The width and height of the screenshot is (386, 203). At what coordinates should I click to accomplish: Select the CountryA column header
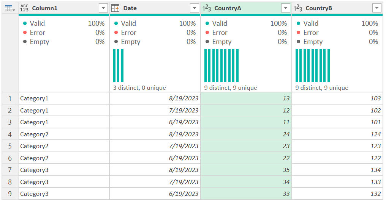point(246,8)
